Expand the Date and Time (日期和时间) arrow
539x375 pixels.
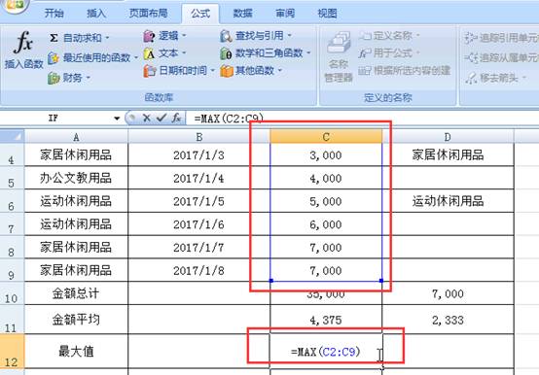213,71
